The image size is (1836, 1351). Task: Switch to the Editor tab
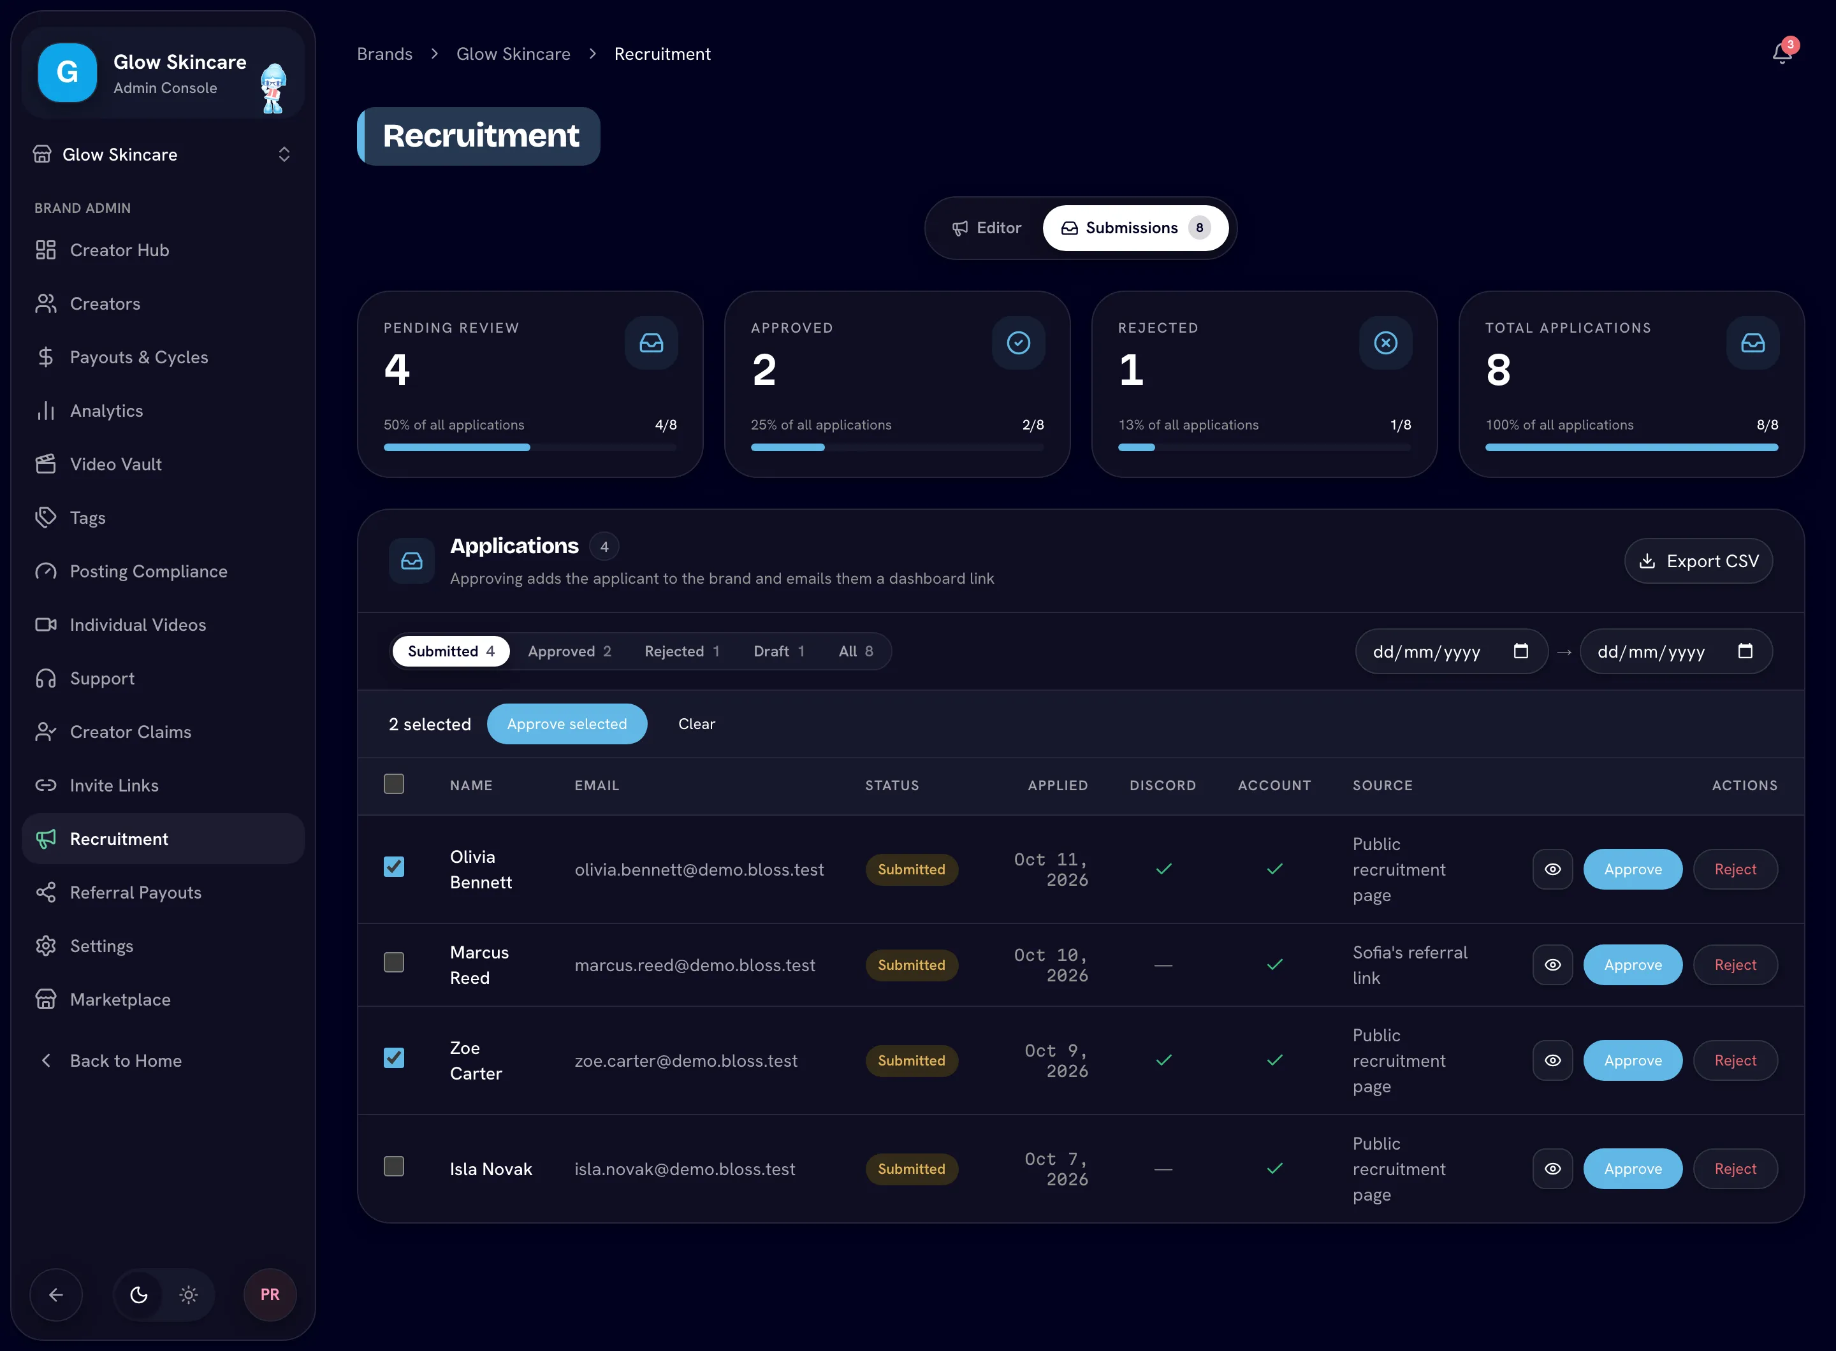[x=987, y=228]
